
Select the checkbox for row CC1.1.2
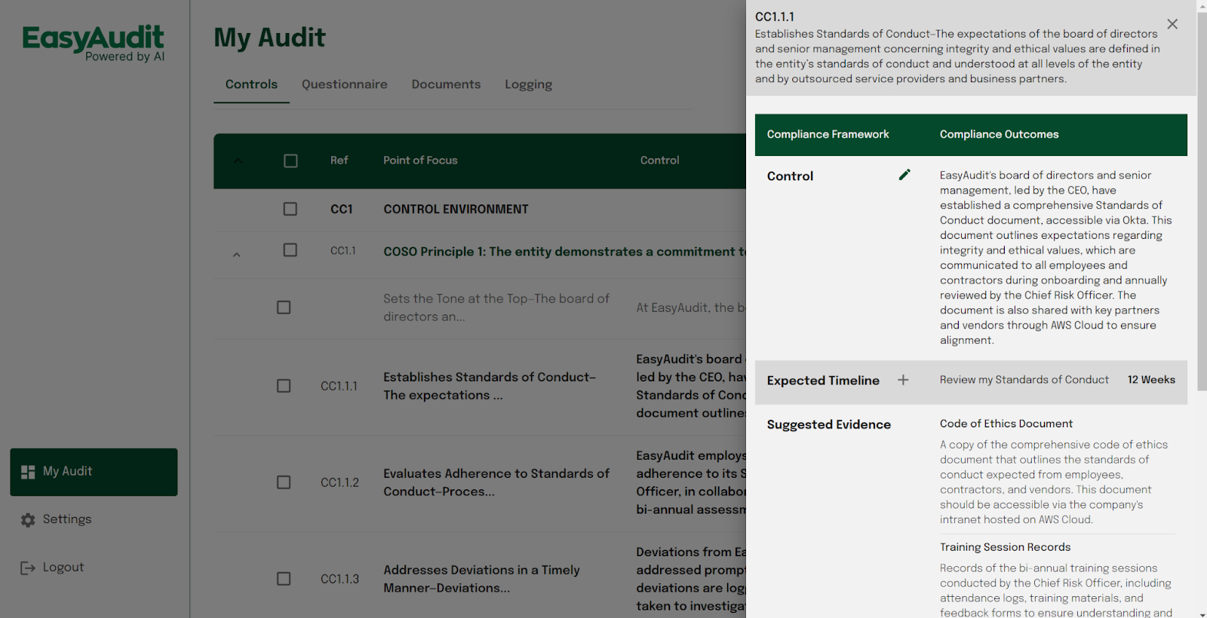pyautogui.click(x=284, y=482)
